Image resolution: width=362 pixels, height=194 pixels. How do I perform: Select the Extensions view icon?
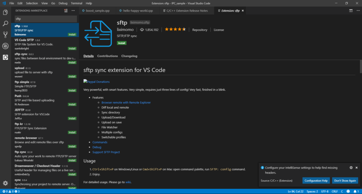coord(5,57)
